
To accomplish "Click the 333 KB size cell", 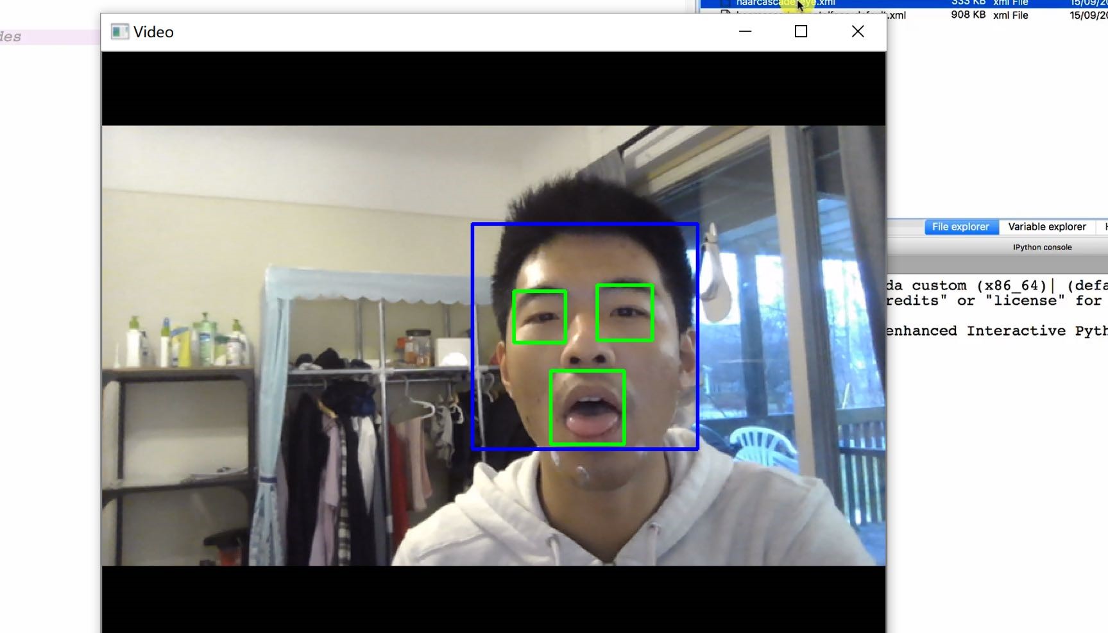I will pyautogui.click(x=967, y=3).
